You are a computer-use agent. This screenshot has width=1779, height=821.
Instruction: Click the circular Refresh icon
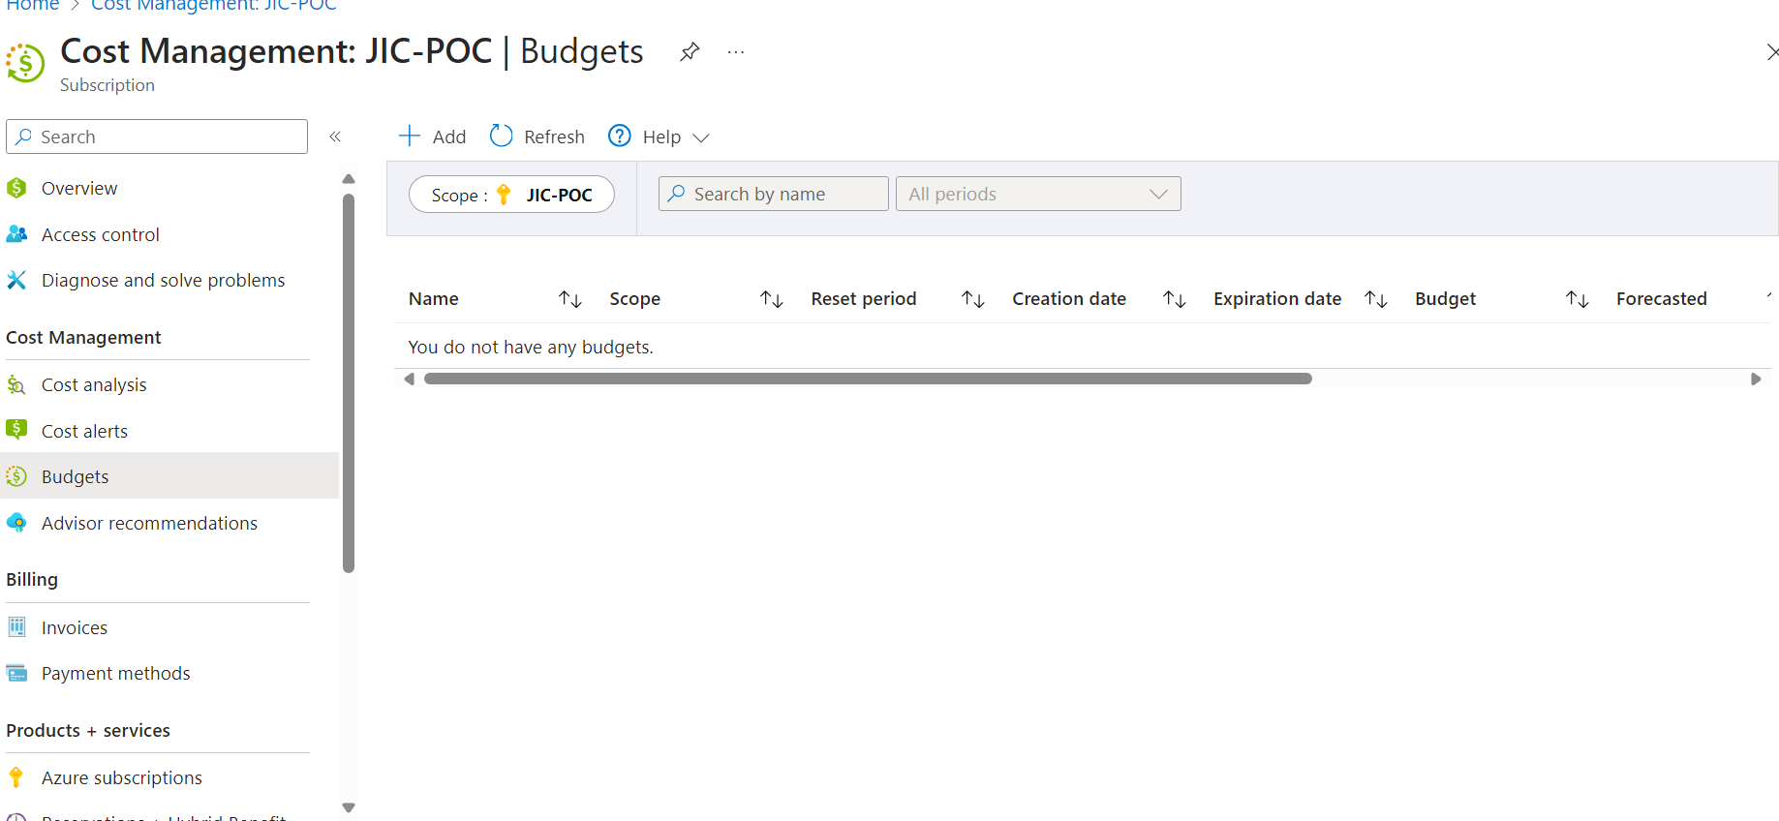(x=501, y=136)
